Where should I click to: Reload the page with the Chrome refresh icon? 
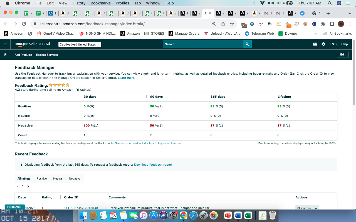24,24
